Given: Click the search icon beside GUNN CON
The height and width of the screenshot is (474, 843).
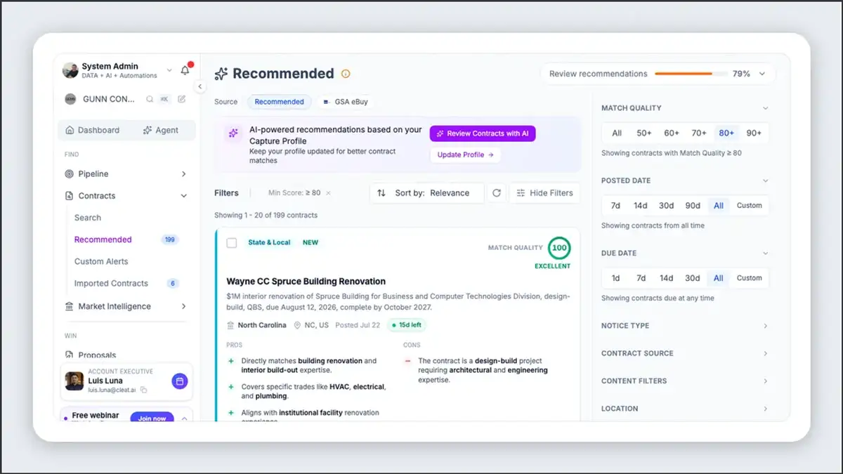Looking at the screenshot, I should click(x=150, y=99).
